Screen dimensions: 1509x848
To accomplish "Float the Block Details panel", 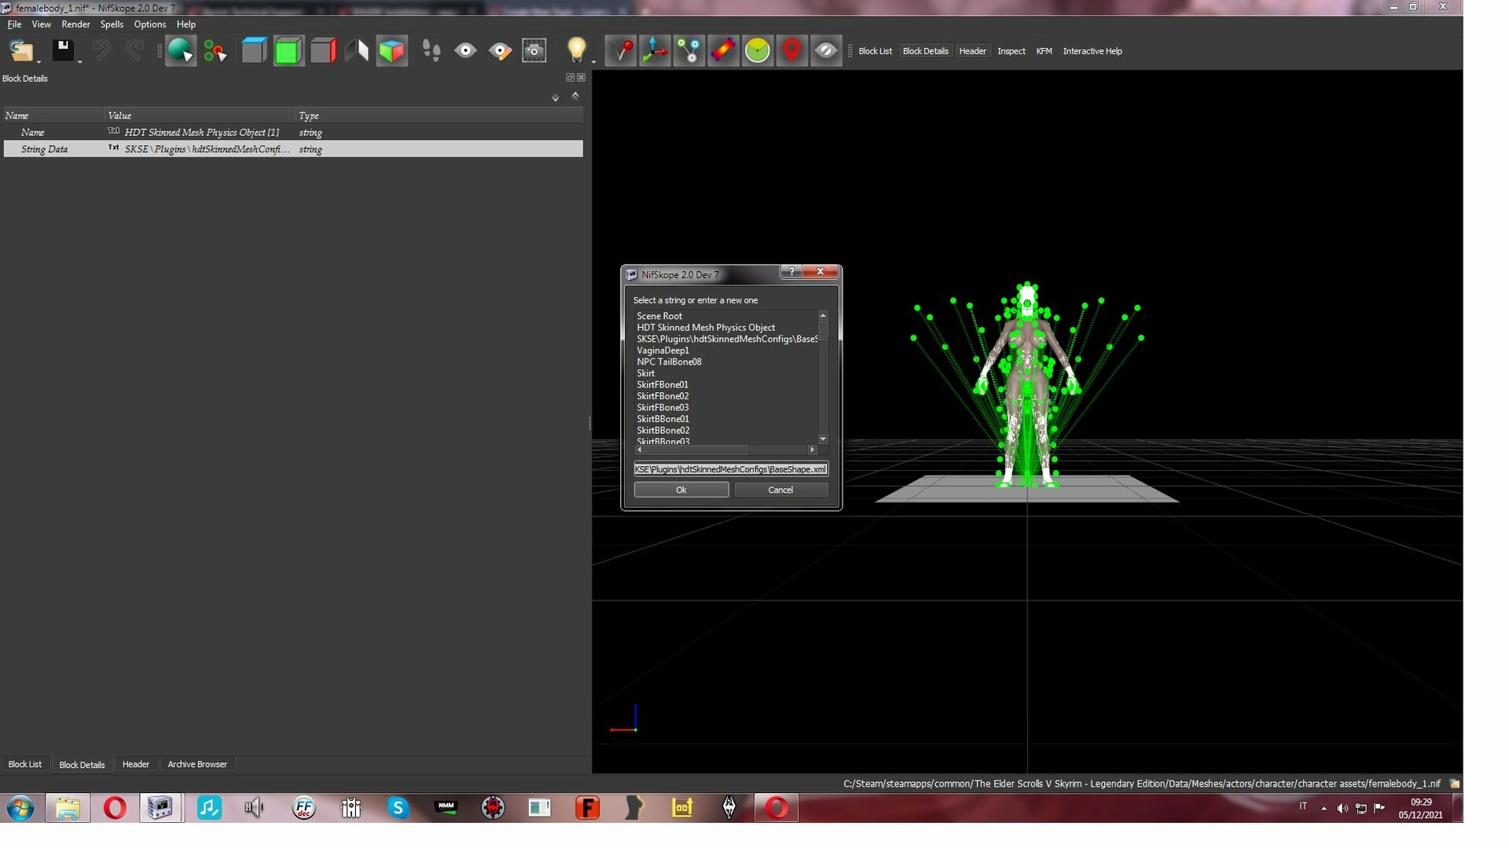I will tap(570, 78).
